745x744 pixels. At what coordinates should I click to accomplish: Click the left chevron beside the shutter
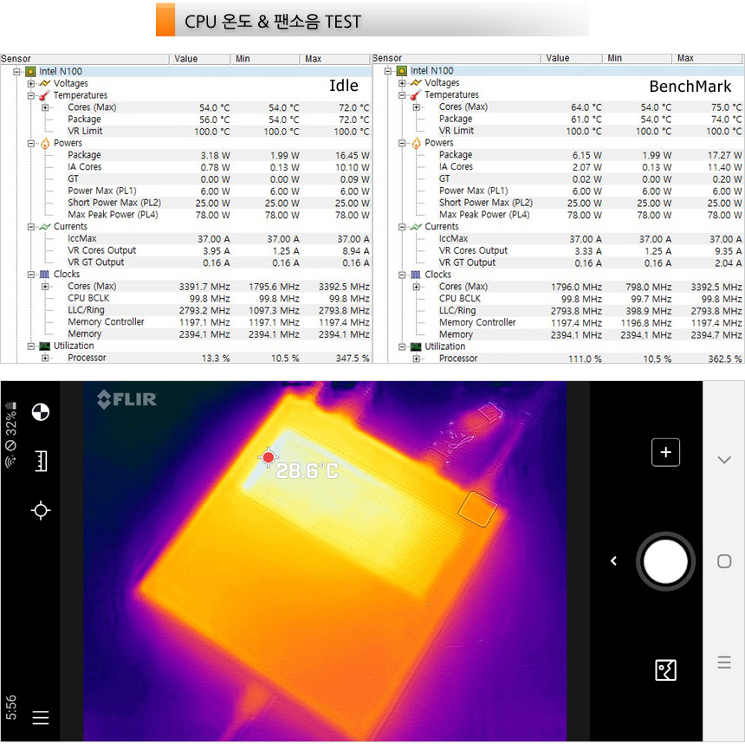pos(613,561)
